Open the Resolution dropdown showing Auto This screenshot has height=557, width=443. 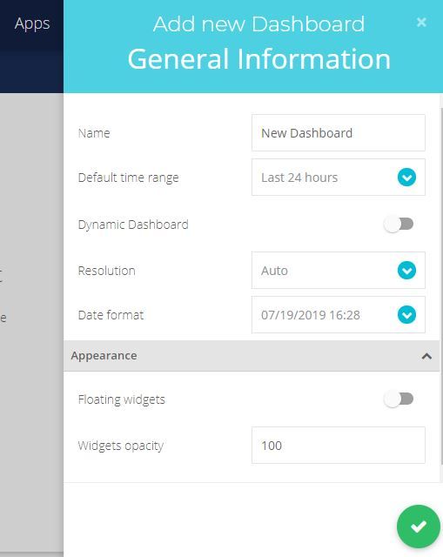point(339,271)
